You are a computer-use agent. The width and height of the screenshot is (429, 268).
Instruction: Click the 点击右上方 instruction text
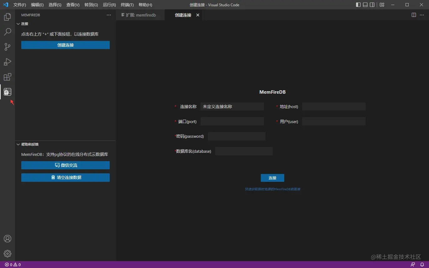point(60,34)
